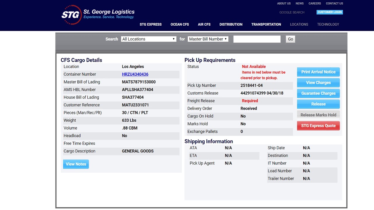
Task: Open the Distribution menu
Action: point(231,24)
